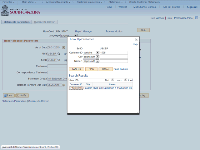Expand the Name 1 operator dropdown

[97, 61]
